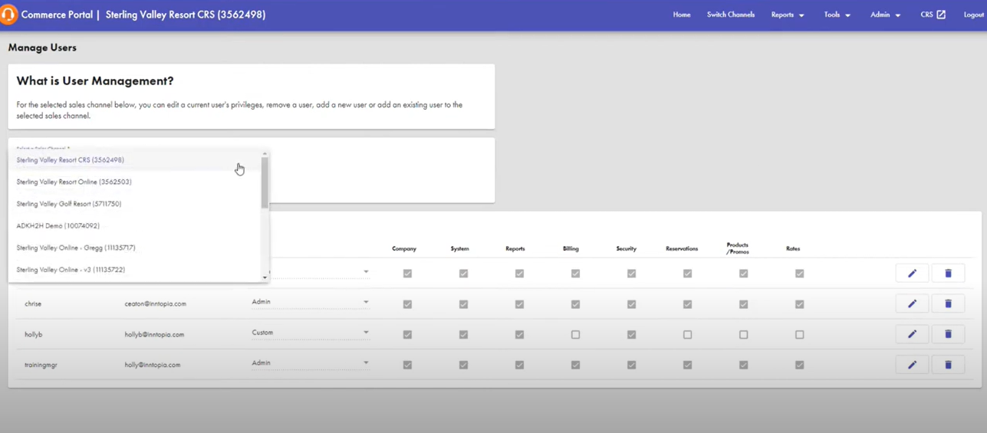Toggle Reports checkbox for chrise
The width and height of the screenshot is (987, 433).
pyautogui.click(x=519, y=304)
